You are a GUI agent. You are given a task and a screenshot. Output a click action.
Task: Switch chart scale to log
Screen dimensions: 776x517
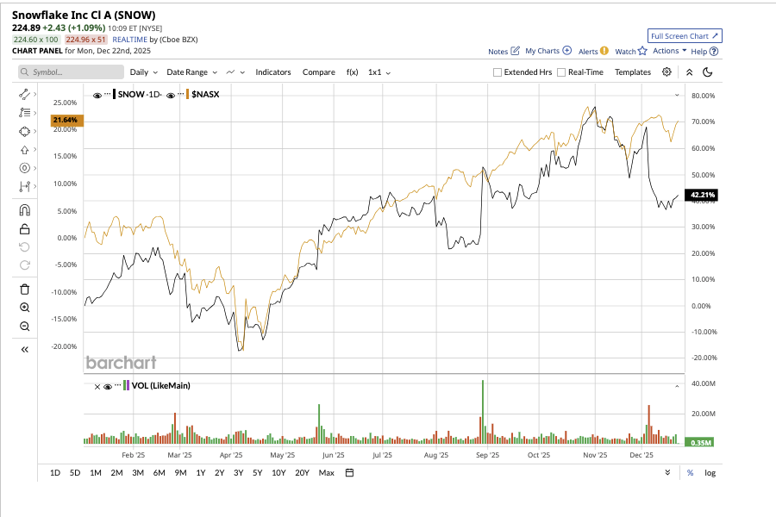(x=709, y=472)
